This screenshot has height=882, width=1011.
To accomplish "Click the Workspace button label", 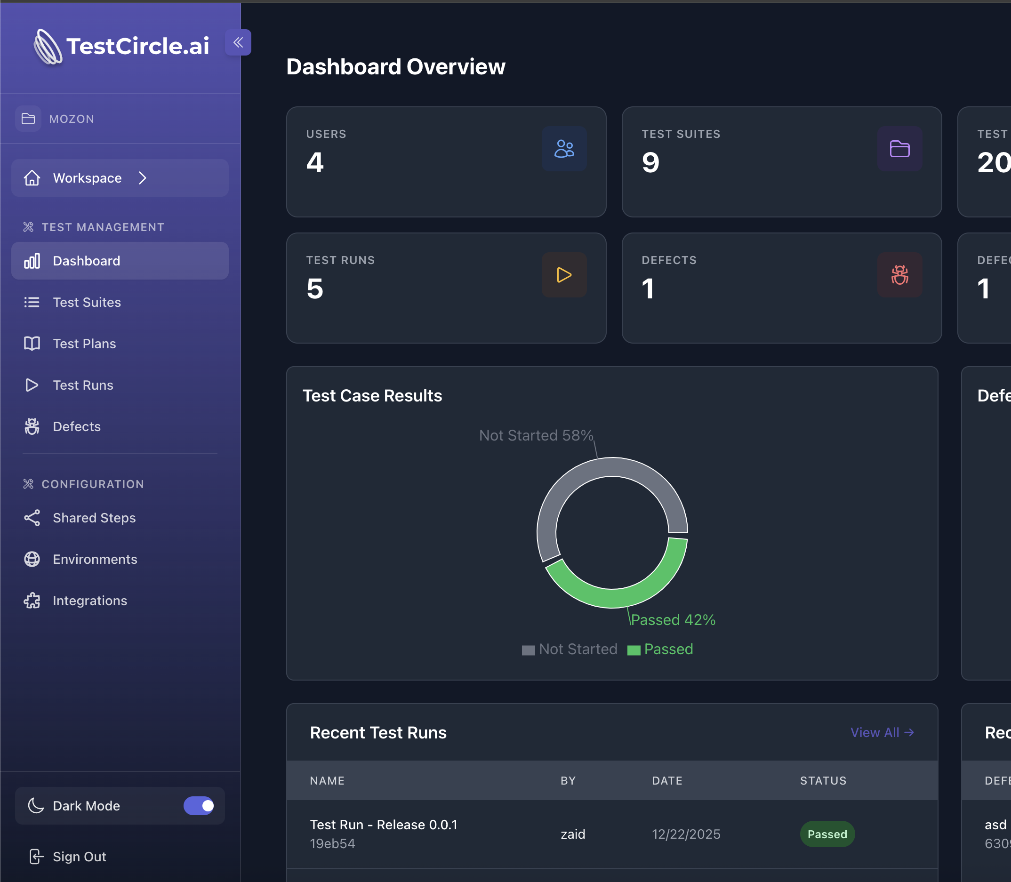I will pos(87,178).
